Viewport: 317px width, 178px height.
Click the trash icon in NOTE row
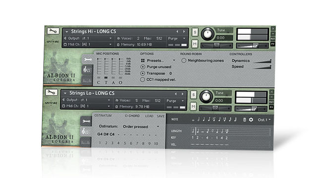pos(244,120)
